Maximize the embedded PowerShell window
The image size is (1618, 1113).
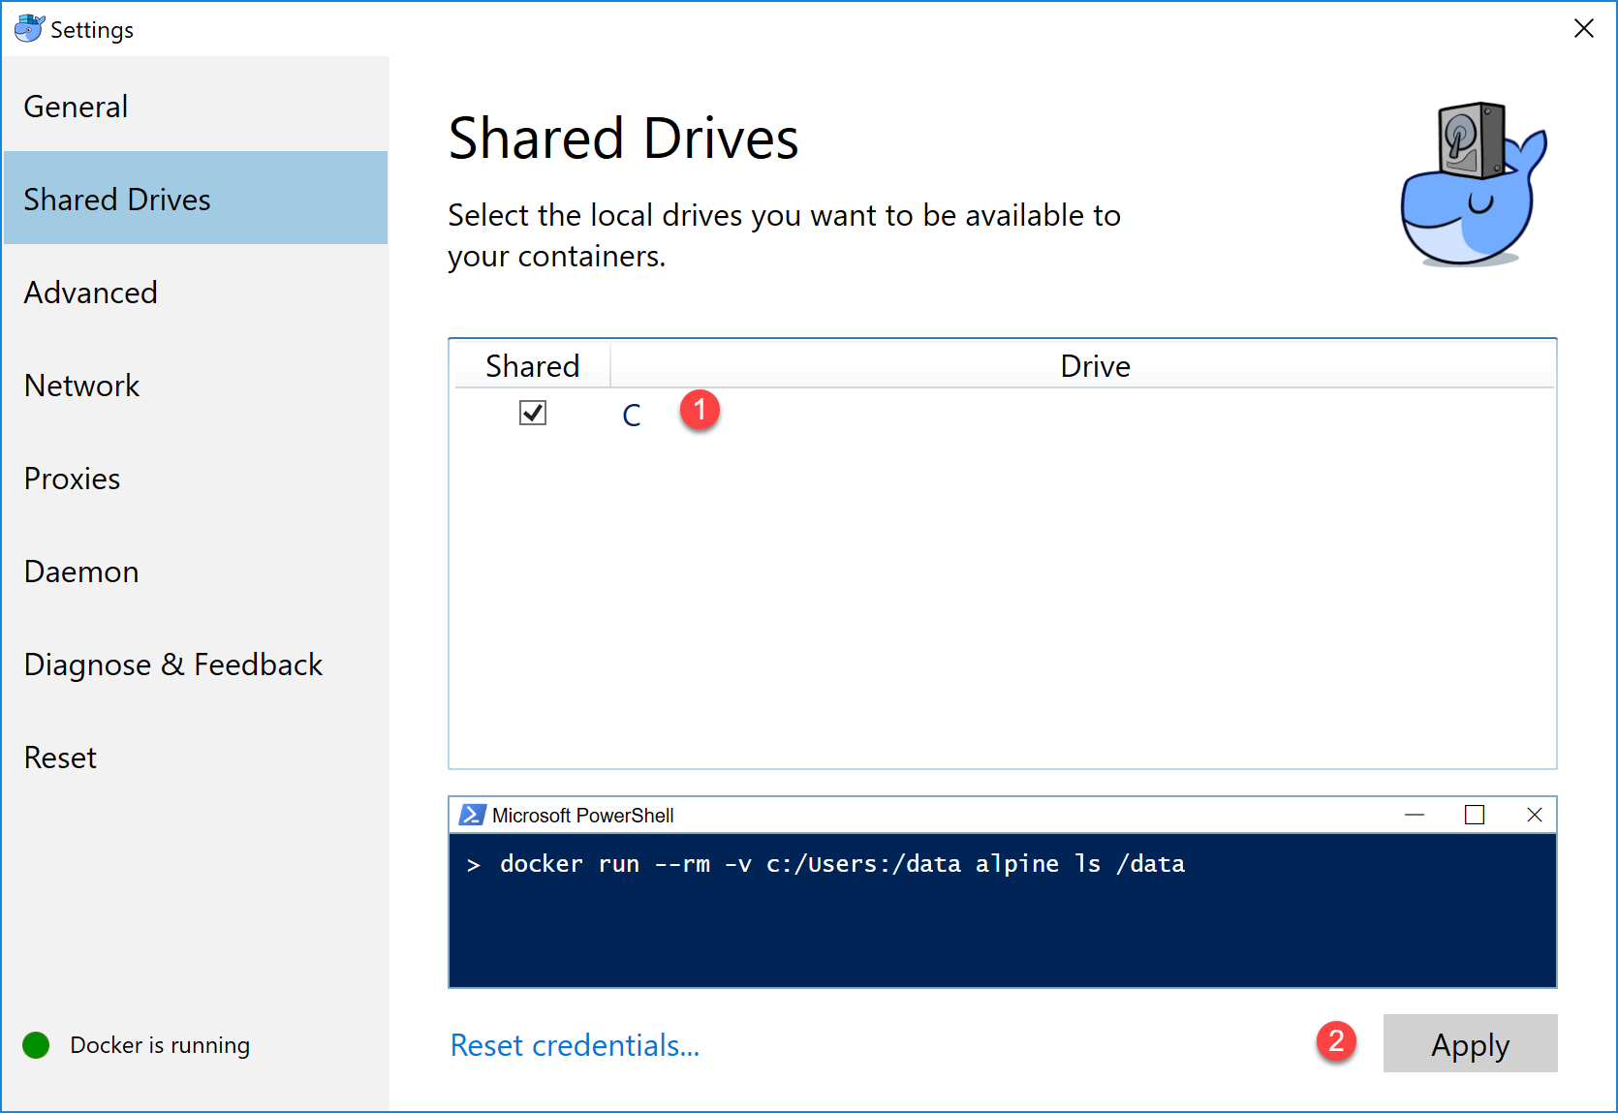point(1475,815)
